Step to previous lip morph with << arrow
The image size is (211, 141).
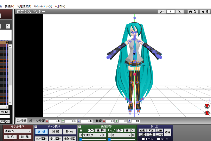109,135
